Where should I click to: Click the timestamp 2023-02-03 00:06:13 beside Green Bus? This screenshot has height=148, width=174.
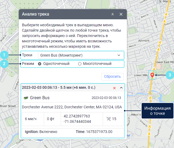106,98
